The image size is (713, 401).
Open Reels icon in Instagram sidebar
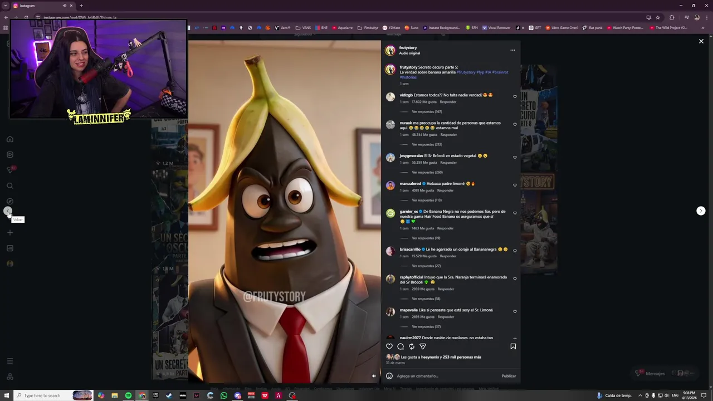pyautogui.click(x=9, y=155)
